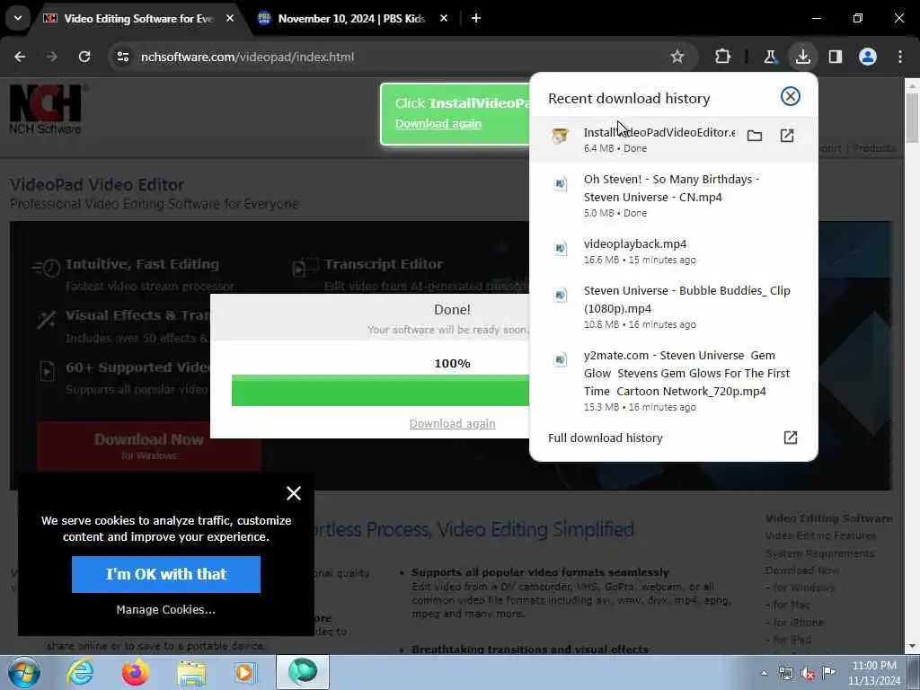Accept cookies with I'm OK with that
The width and height of the screenshot is (920, 690).
[x=166, y=574]
